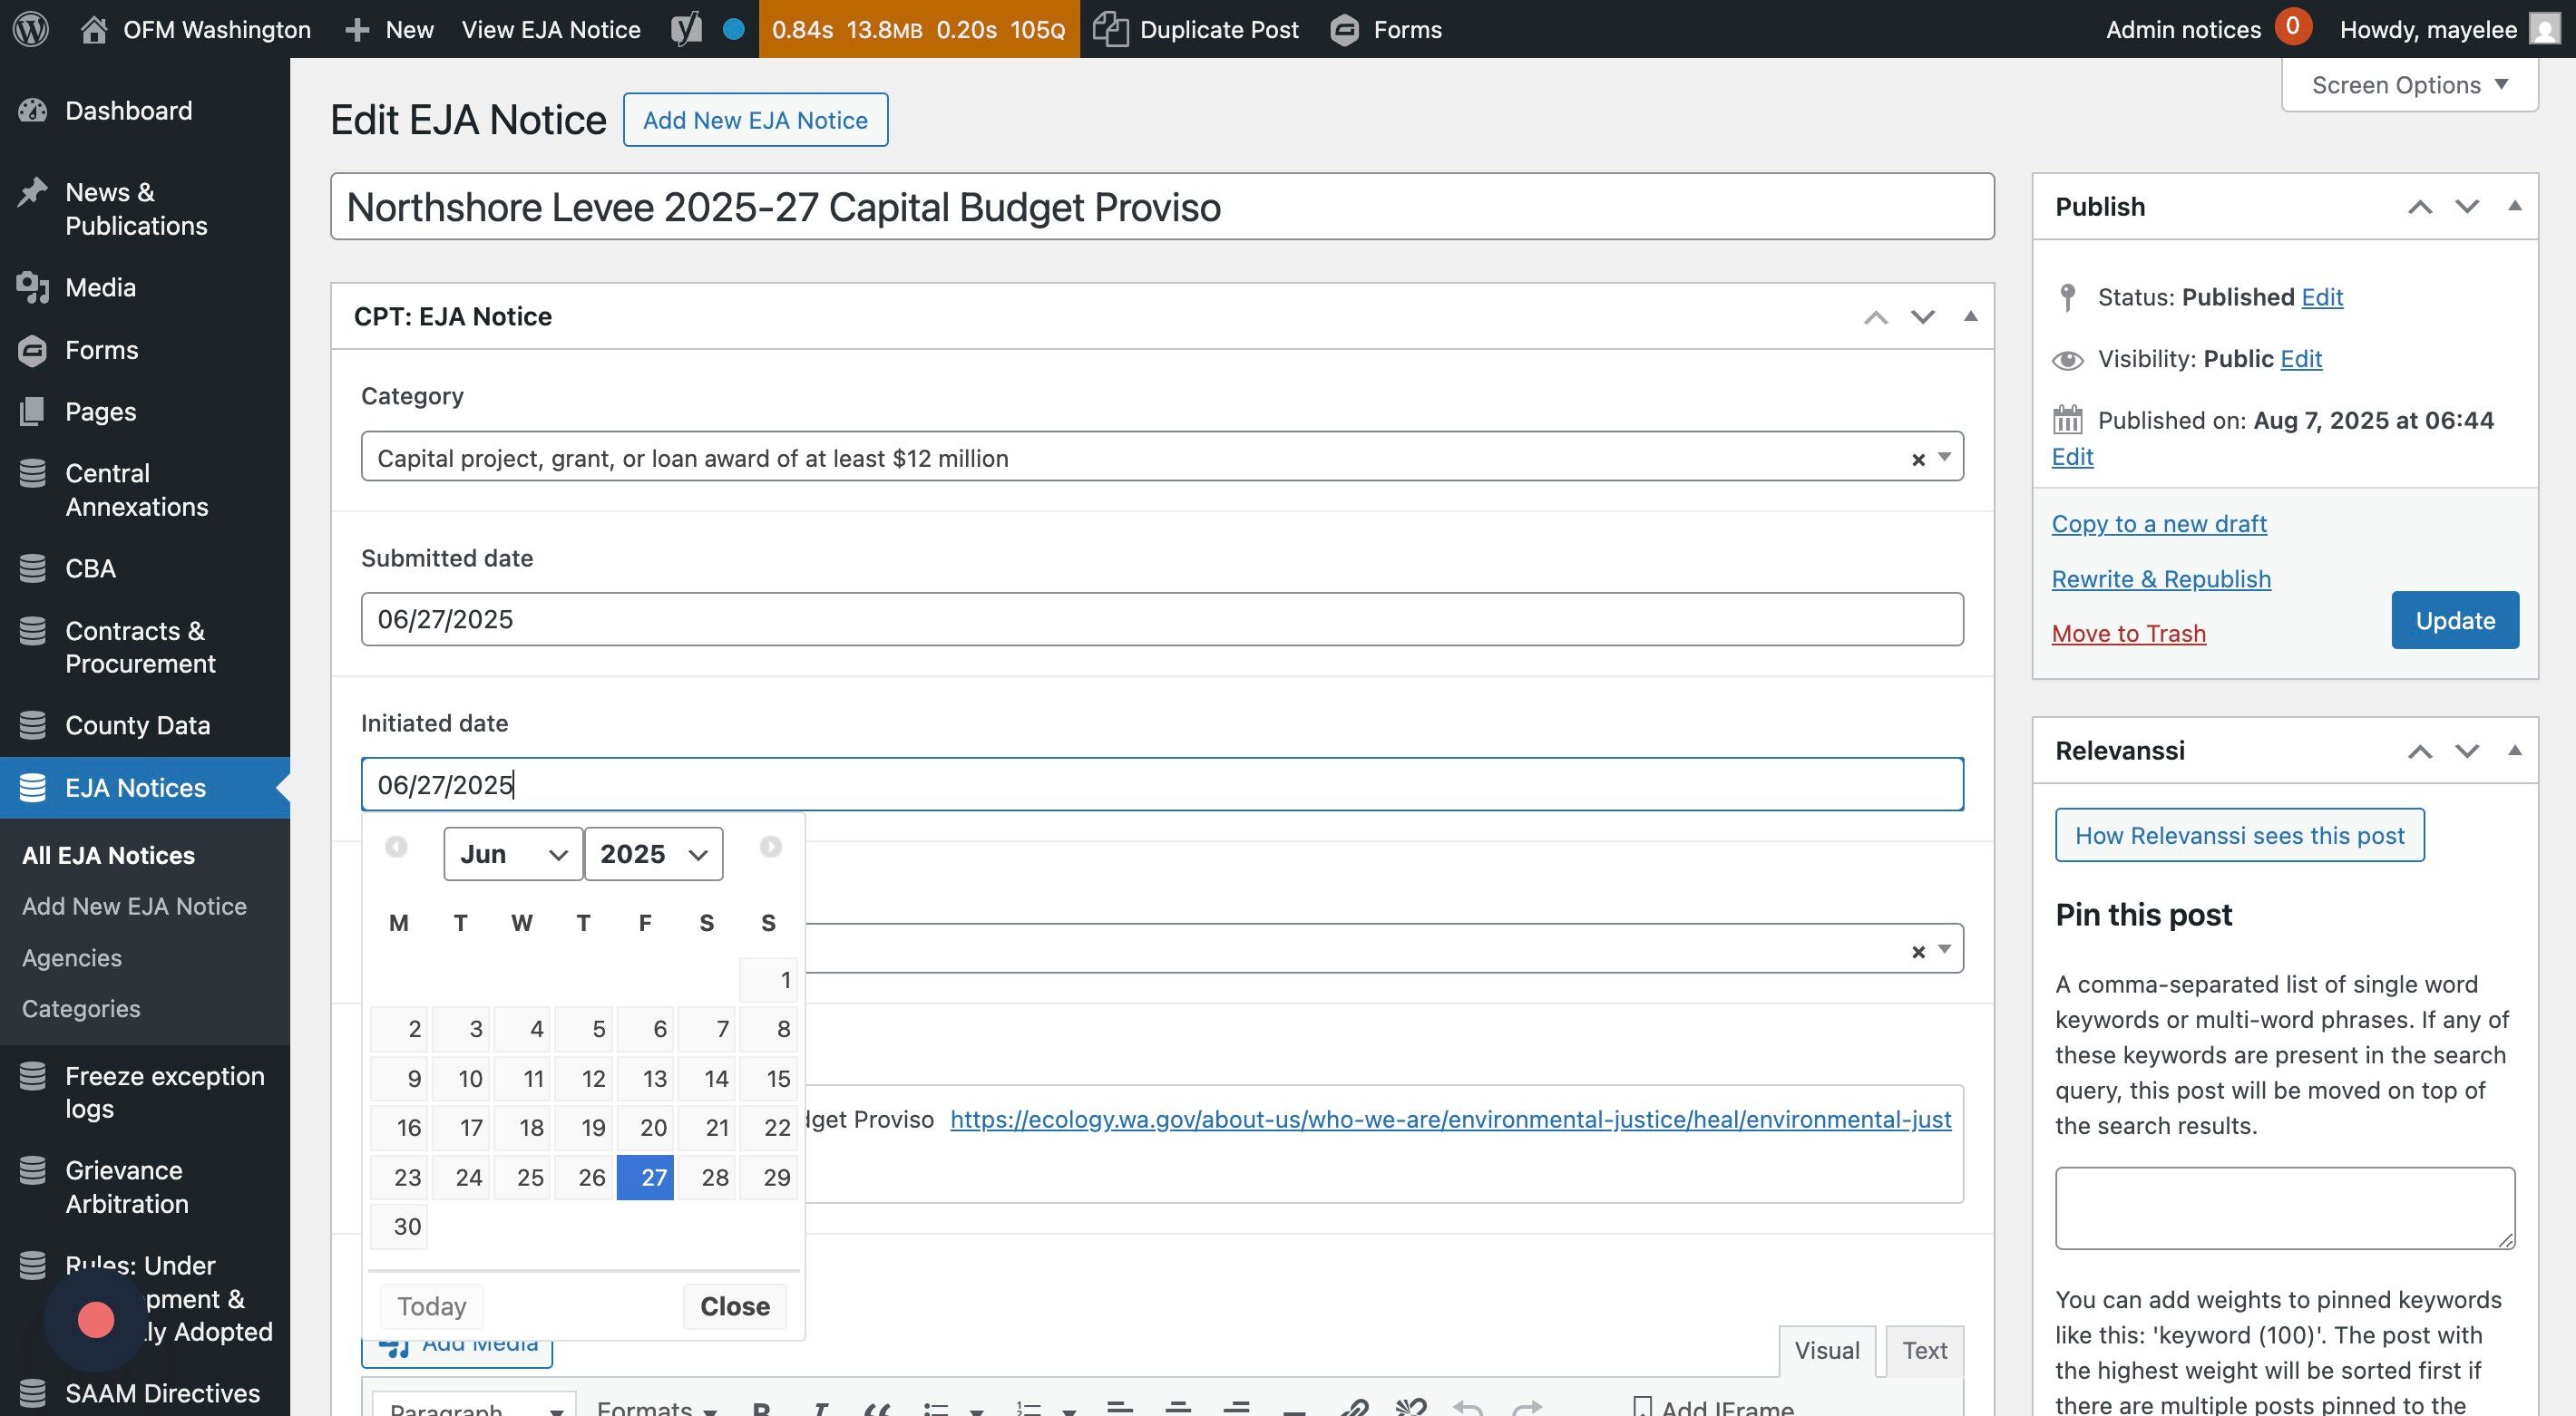The width and height of the screenshot is (2576, 1416).
Task: Toggle the Publish panel collapse triangle
Action: coord(2514,206)
